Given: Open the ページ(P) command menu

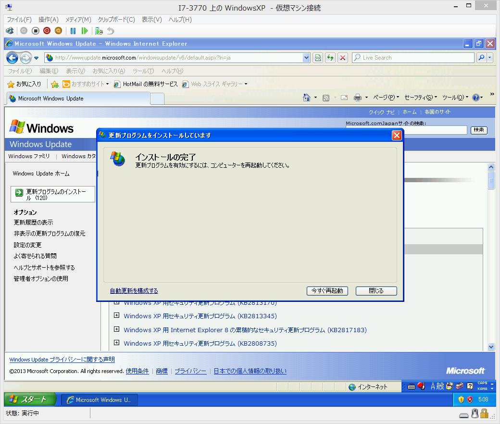Looking at the screenshot, I should tap(386, 97).
